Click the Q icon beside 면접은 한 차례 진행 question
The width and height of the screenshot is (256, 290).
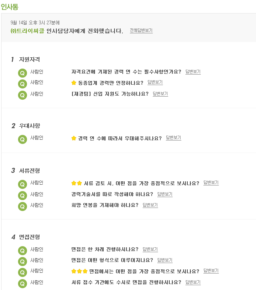point(23,251)
